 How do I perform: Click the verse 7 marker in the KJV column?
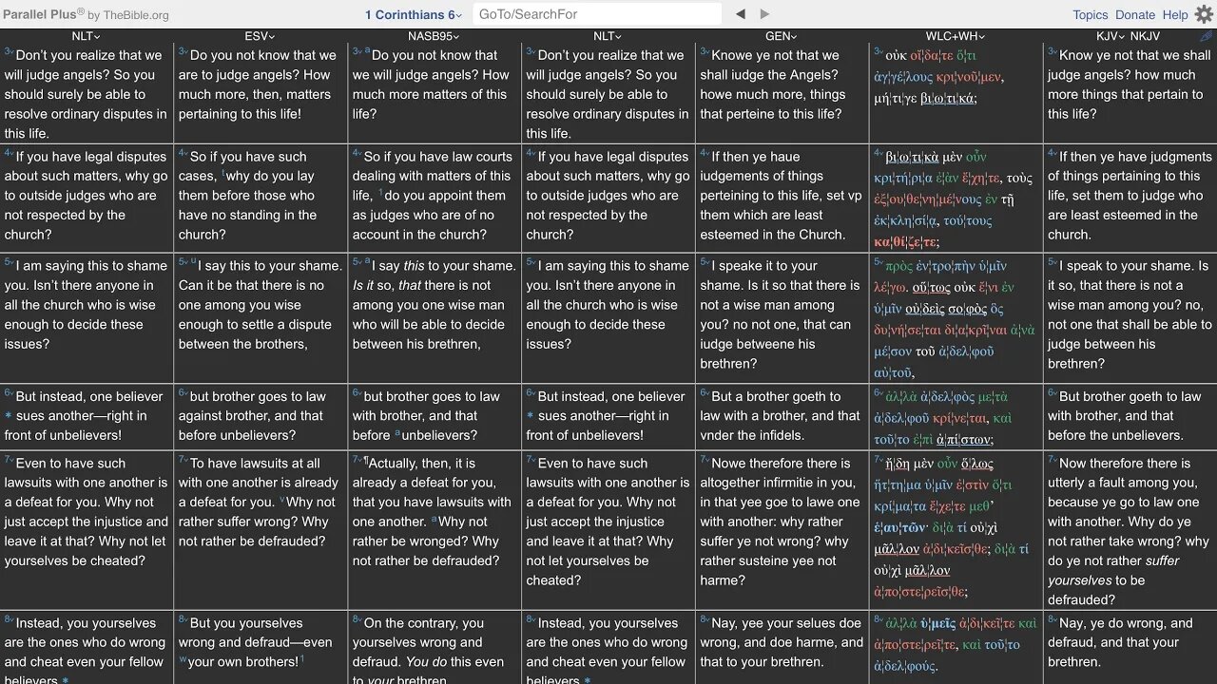click(x=1053, y=459)
